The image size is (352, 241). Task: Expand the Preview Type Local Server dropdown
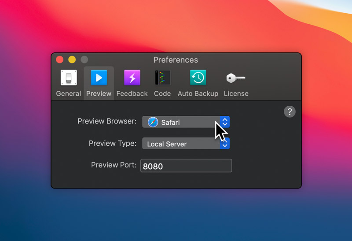pyautogui.click(x=186, y=144)
